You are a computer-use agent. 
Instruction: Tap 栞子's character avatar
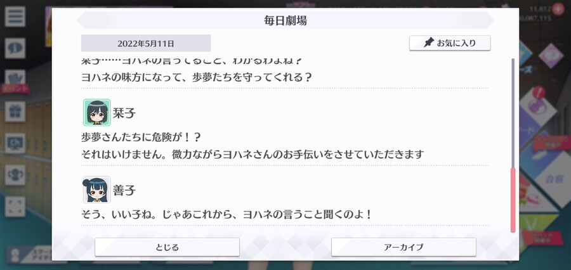pyautogui.click(x=96, y=112)
